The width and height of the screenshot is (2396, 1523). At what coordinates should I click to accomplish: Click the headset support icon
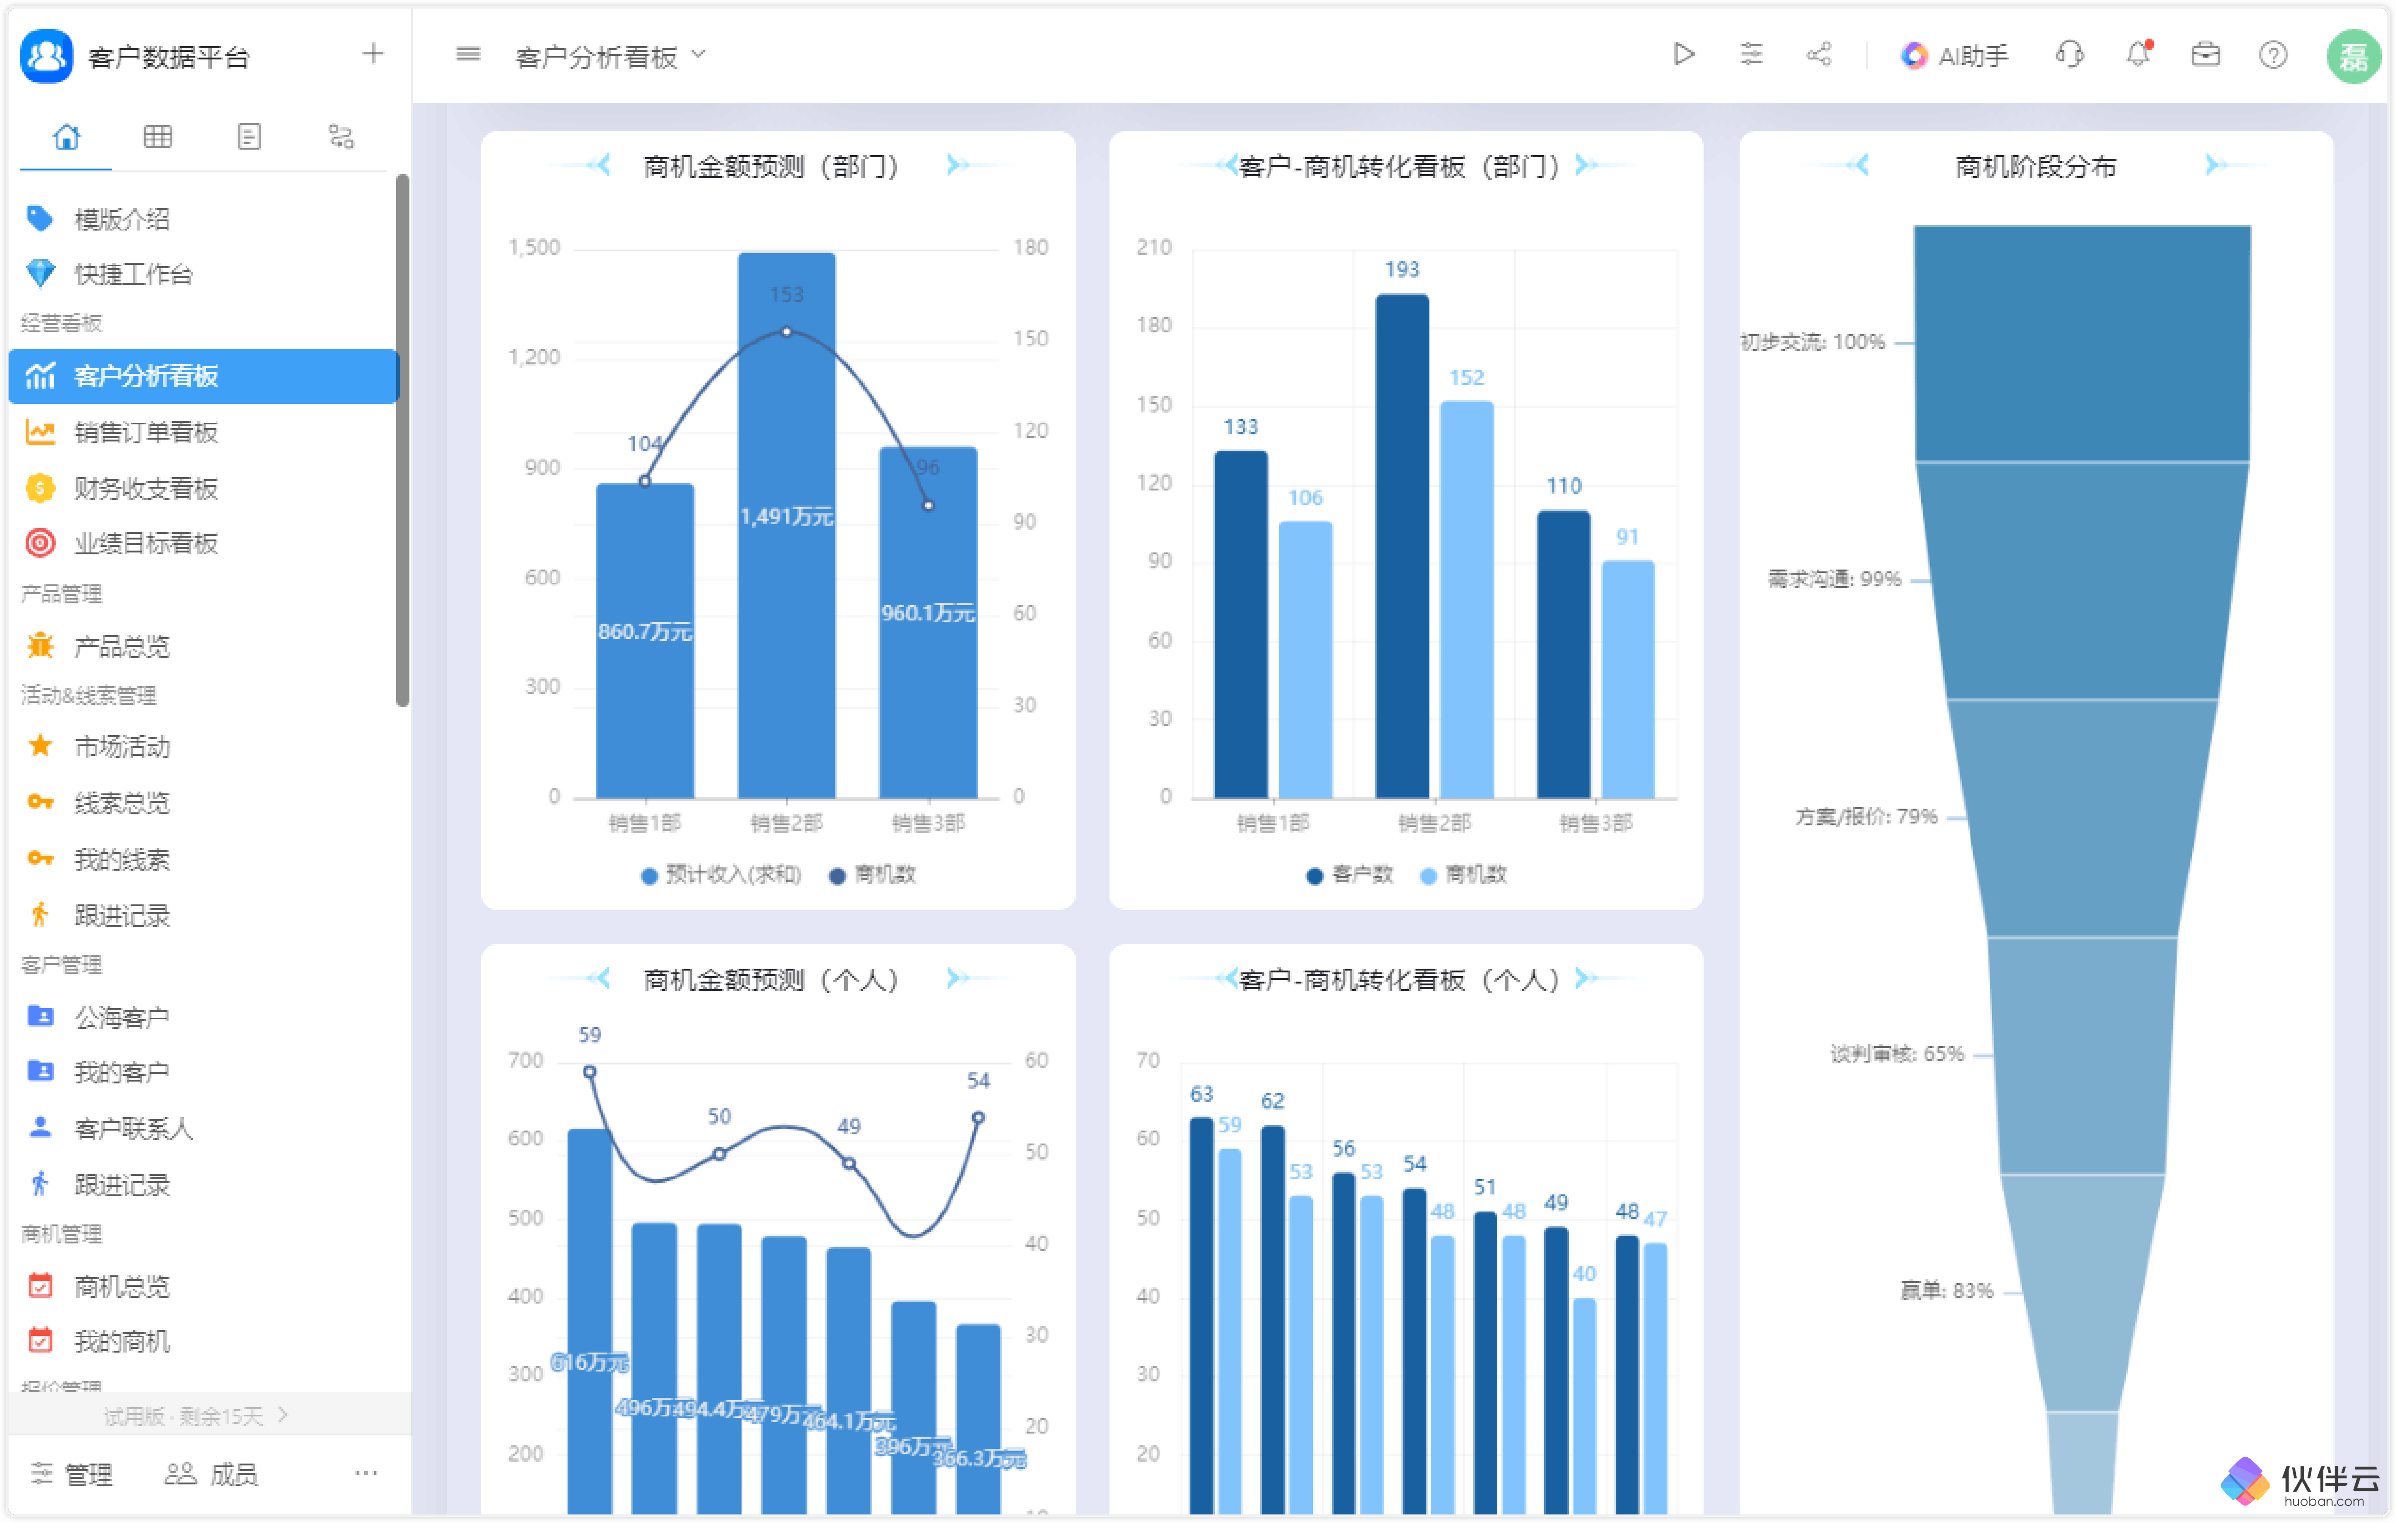point(2070,55)
